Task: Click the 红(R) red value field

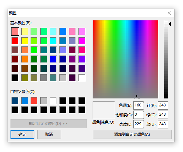Action: (163, 105)
